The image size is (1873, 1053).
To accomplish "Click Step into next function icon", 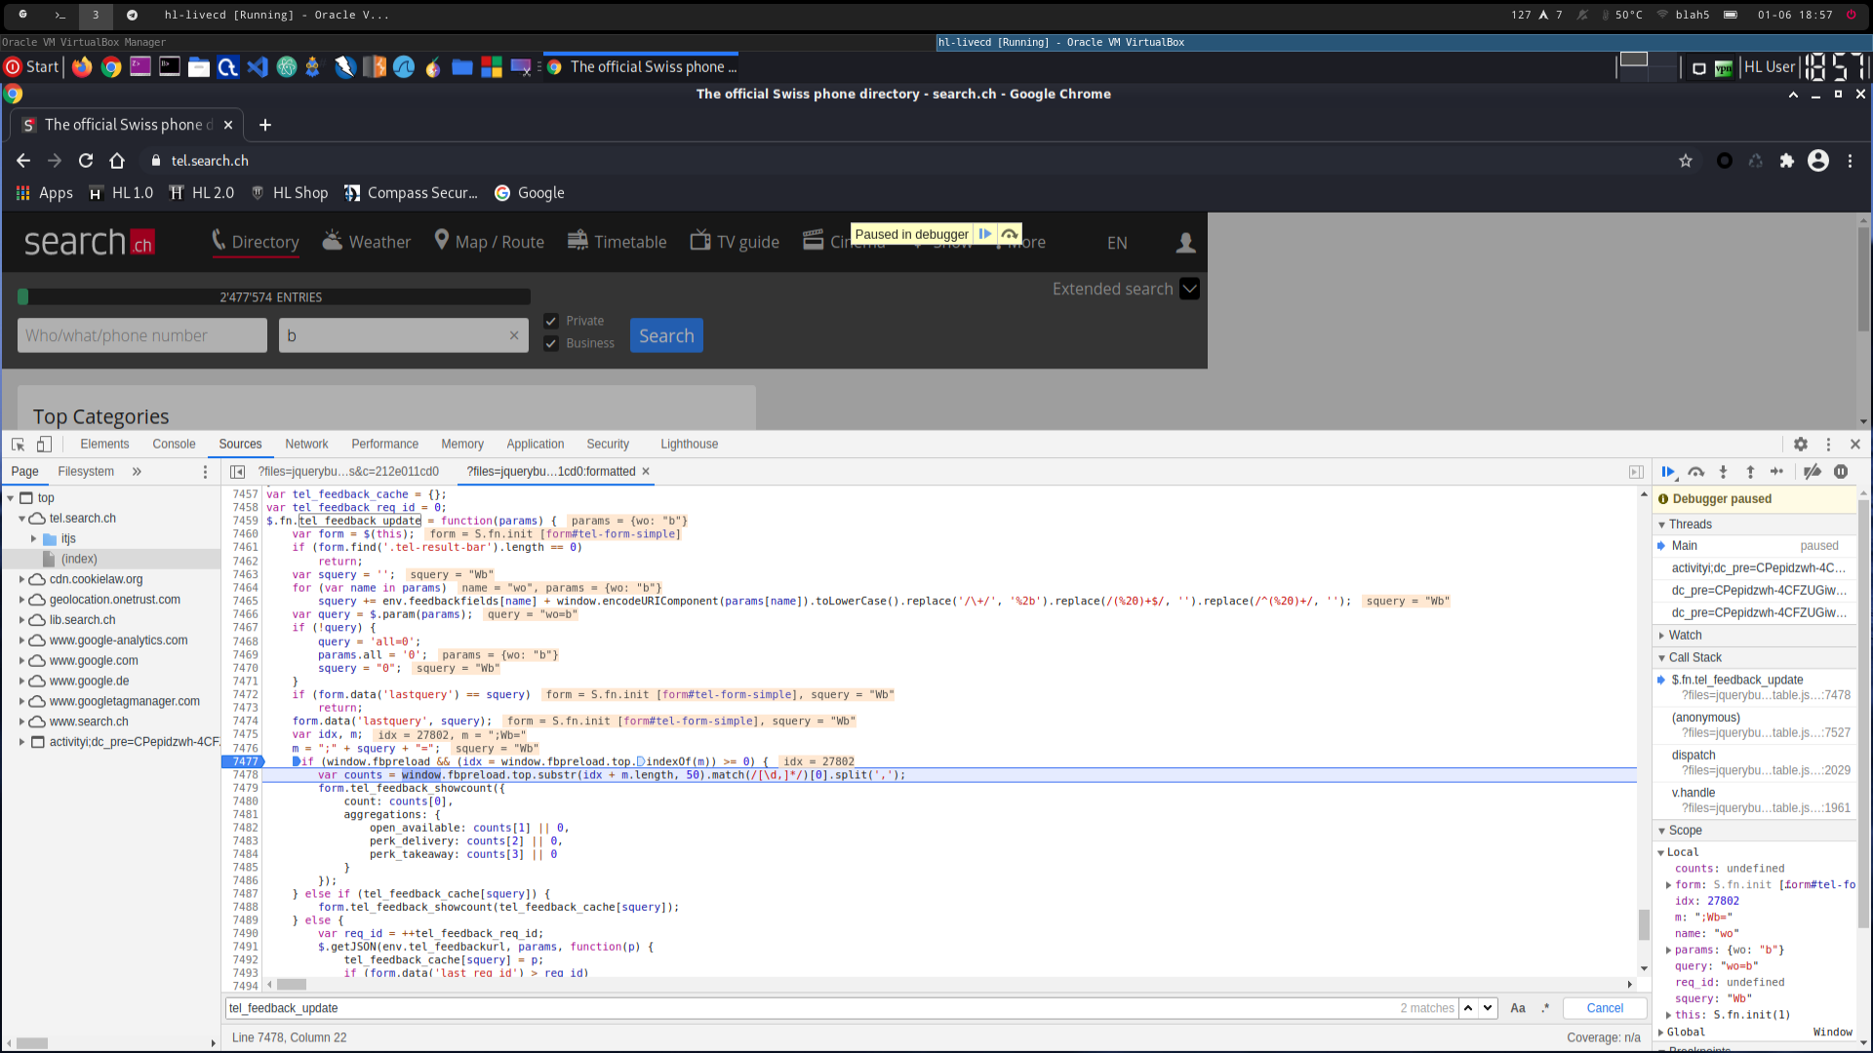I will 1723,472.
